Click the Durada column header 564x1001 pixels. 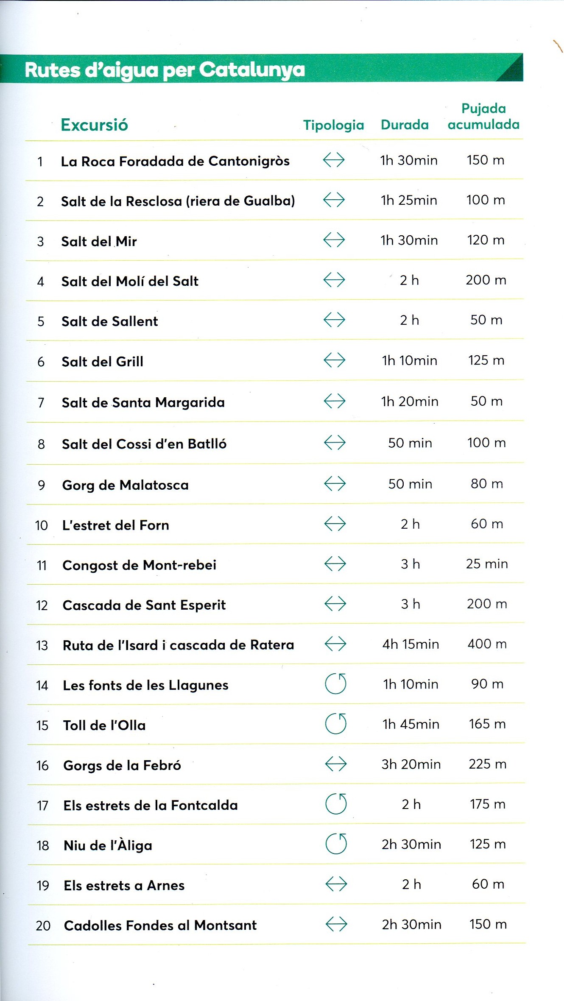[405, 125]
